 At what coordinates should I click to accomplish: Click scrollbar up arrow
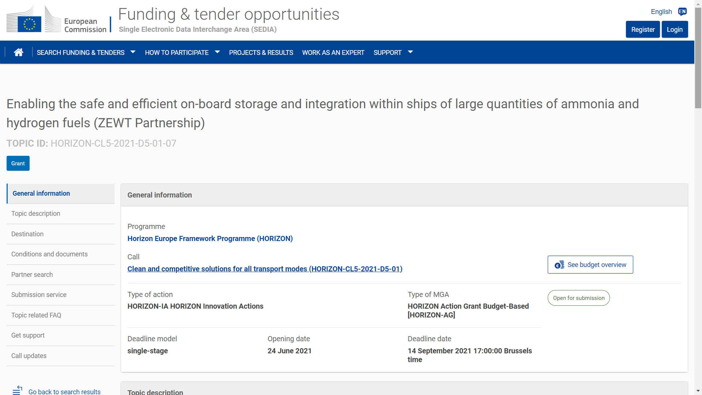point(698,3)
